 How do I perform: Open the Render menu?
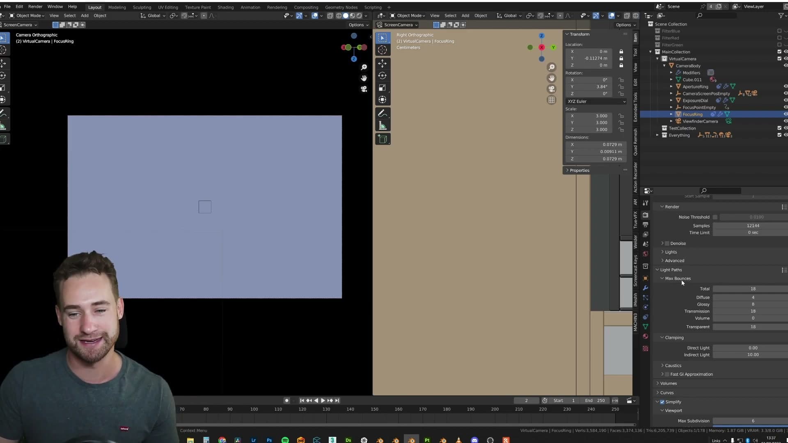coord(35,7)
